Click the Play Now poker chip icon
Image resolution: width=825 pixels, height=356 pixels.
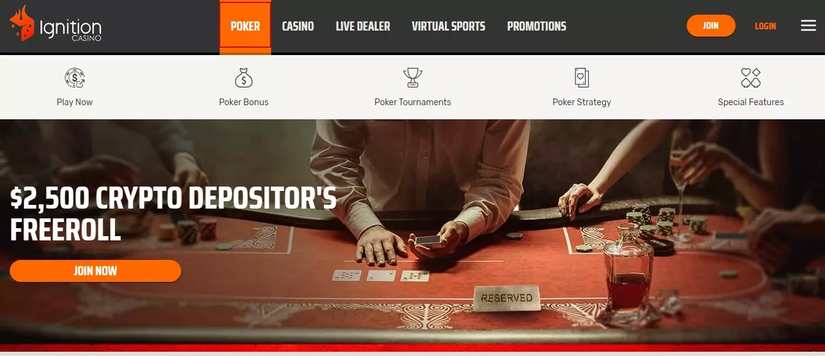pos(75,78)
